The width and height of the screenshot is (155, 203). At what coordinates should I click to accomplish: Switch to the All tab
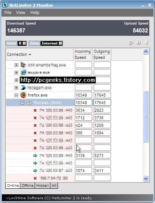coord(54,186)
